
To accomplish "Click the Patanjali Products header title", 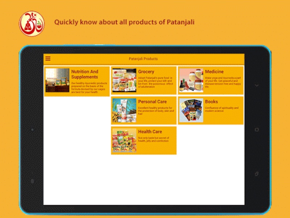I will (x=143, y=59).
